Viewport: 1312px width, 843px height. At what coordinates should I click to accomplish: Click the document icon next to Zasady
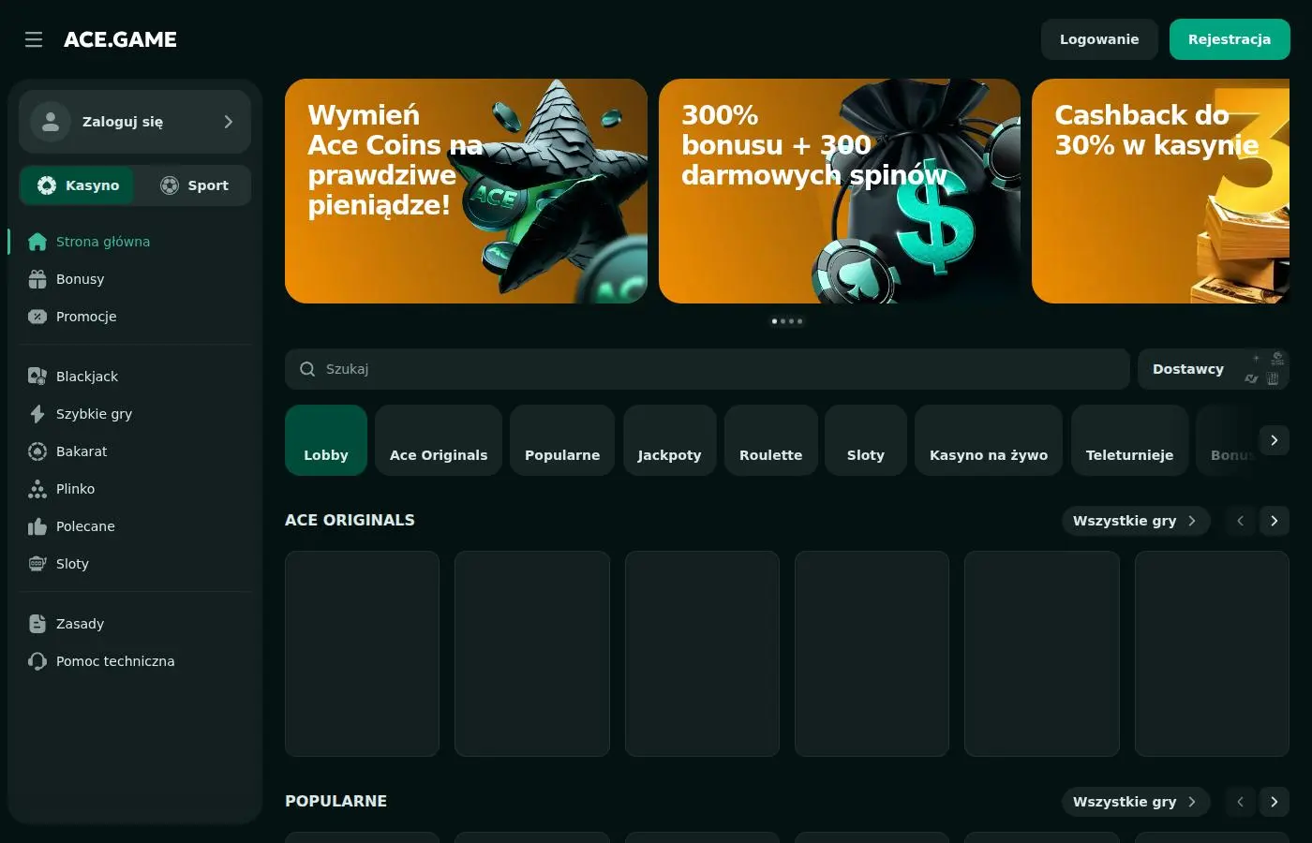click(37, 624)
